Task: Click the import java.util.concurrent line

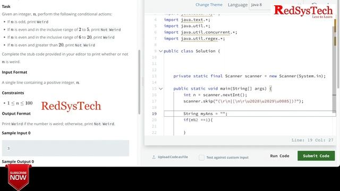Action: (200, 32)
